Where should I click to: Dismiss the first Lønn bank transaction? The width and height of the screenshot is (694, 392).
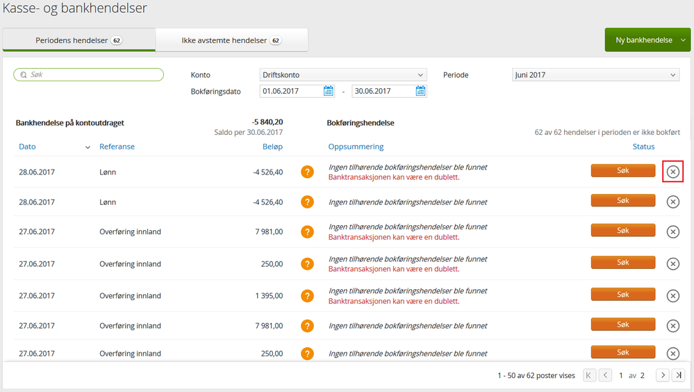coord(672,172)
